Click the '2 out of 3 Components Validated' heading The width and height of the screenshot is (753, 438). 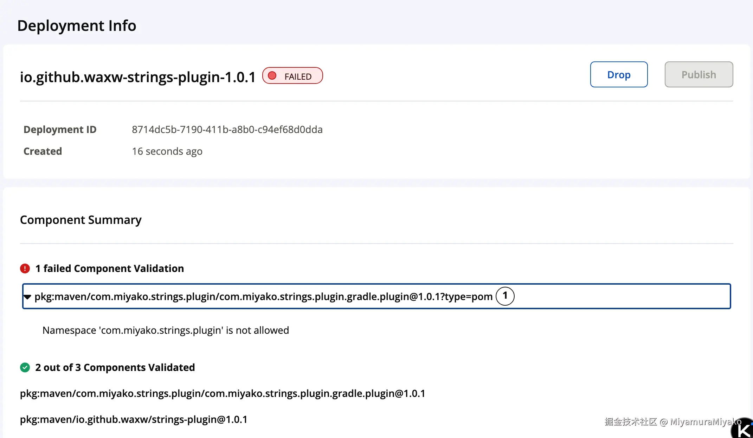(x=115, y=367)
